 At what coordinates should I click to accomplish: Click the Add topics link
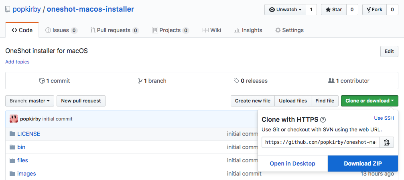[17, 61]
